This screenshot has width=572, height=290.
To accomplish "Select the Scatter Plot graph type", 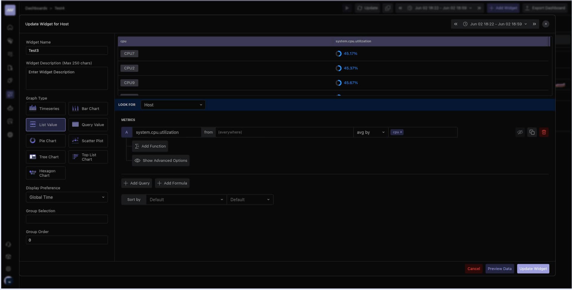I will 88,141.
